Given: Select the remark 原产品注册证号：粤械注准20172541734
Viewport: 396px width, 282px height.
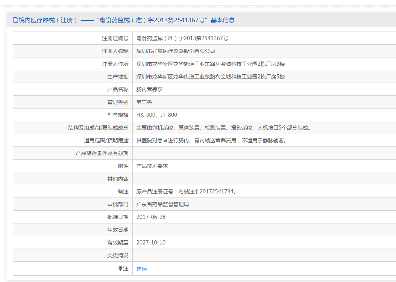Looking at the screenshot, I should click(x=187, y=192).
